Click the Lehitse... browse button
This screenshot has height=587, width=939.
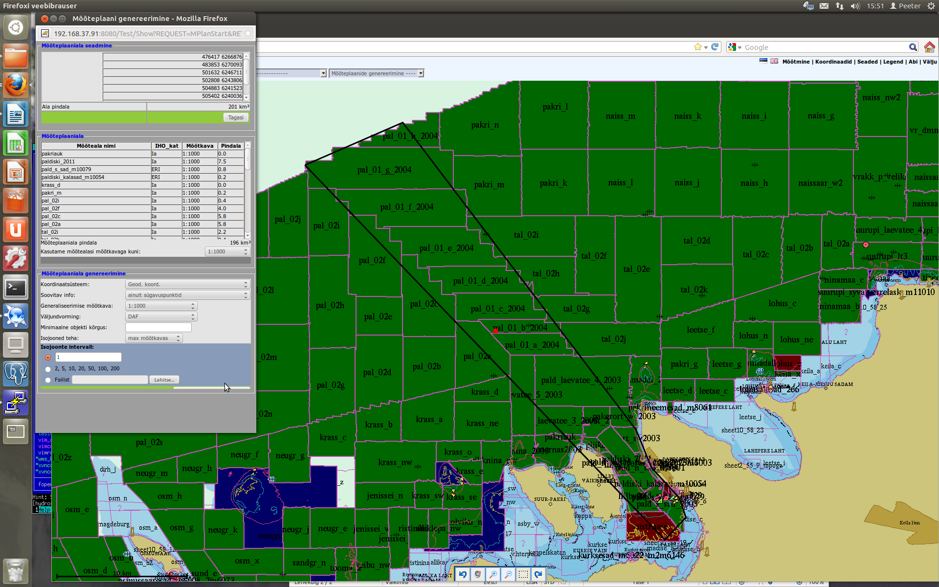pyautogui.click(x=164, y=380)
